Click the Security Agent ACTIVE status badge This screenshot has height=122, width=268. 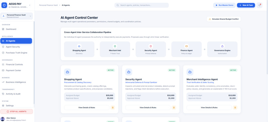click(x=172, y=70)
